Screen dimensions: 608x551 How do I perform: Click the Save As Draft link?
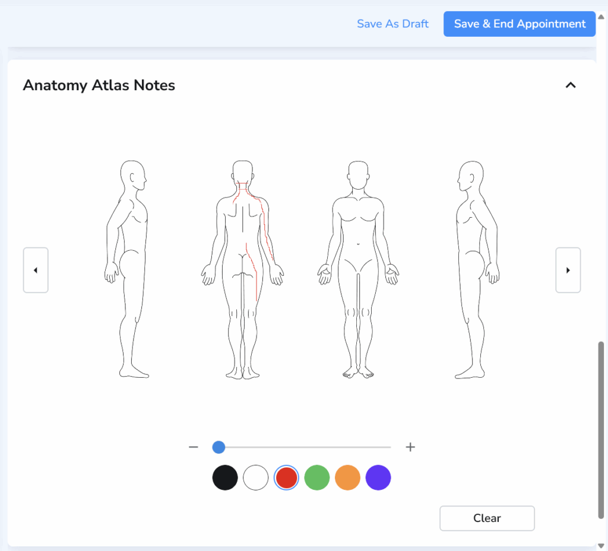[x=392, y=24]
